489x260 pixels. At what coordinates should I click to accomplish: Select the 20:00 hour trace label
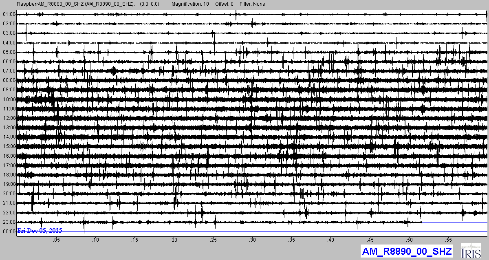tap(9, 194)
